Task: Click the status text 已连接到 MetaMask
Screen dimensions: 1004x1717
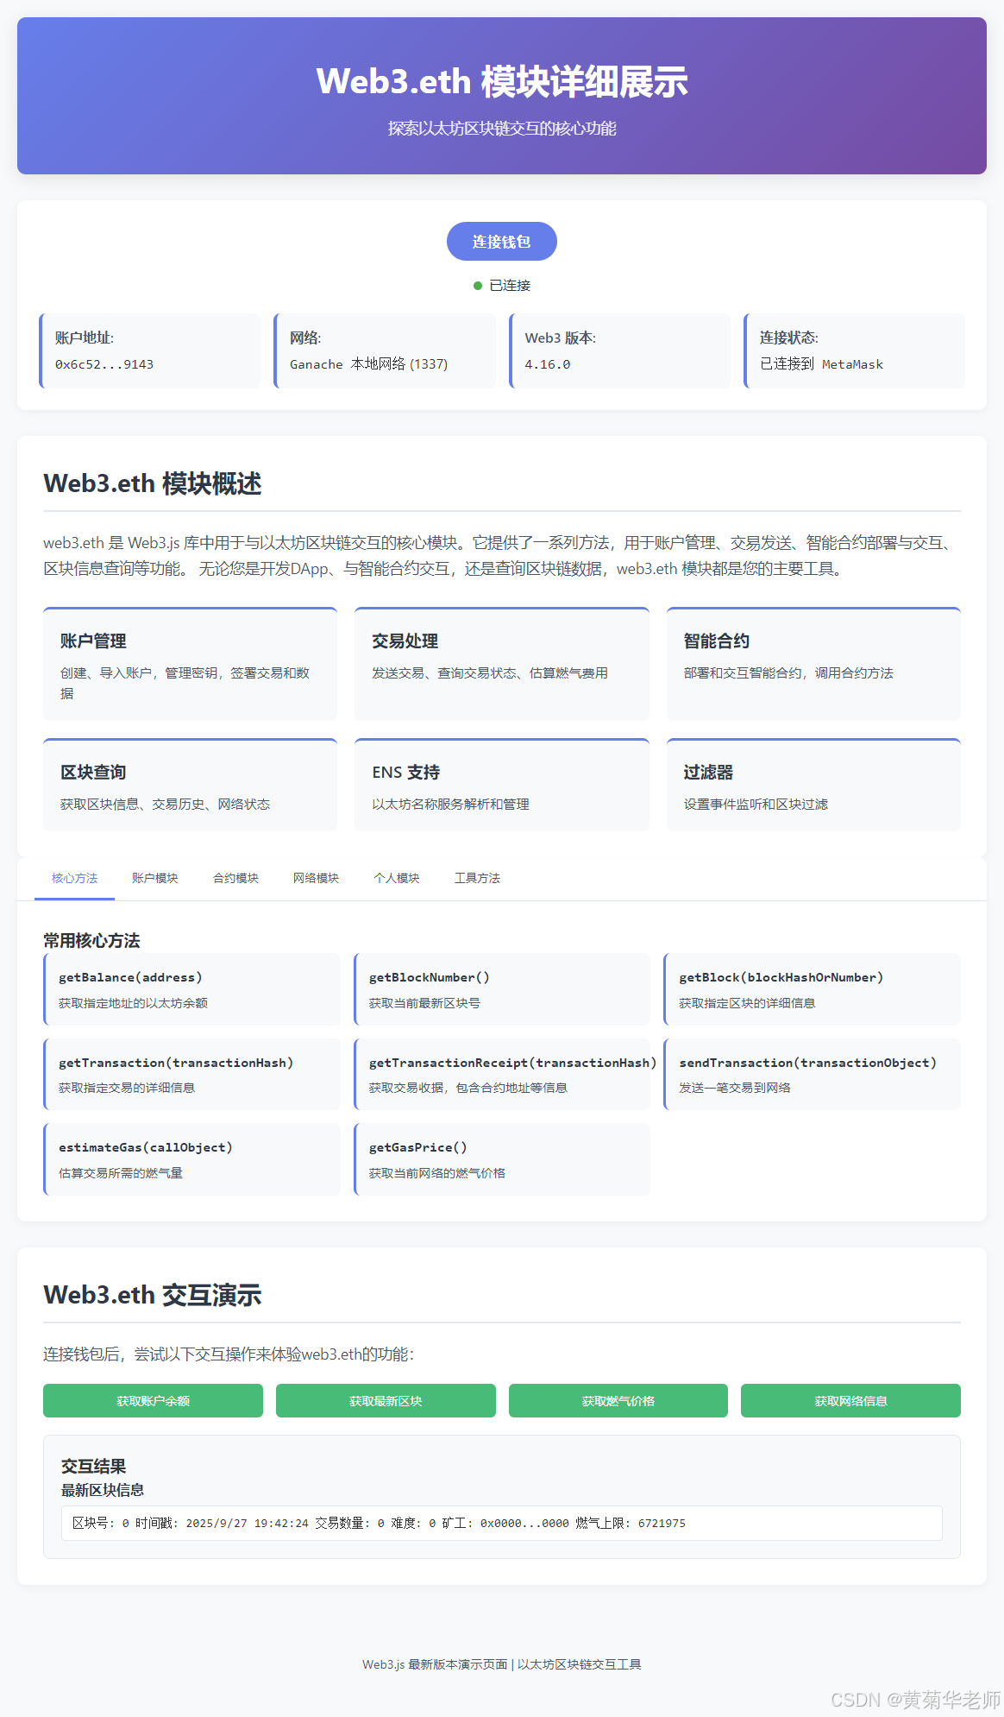Action: (821, 364)
